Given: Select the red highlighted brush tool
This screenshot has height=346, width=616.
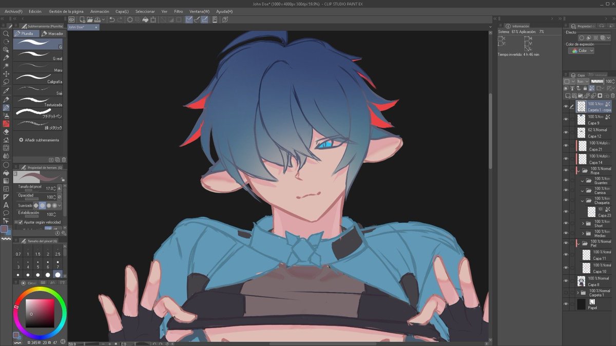Looking at the screenshot, I should click(x=6, y=123).
